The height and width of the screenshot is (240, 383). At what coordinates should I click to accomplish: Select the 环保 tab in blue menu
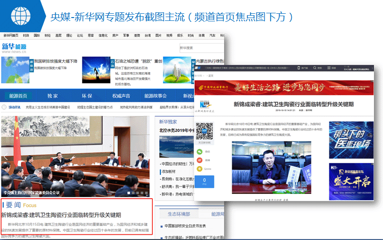(87, 96)
